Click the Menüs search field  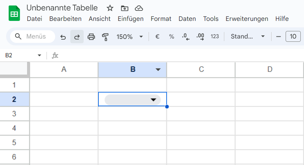32,36
